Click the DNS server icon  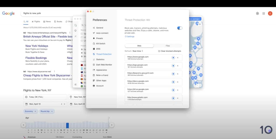pos(94,49)
